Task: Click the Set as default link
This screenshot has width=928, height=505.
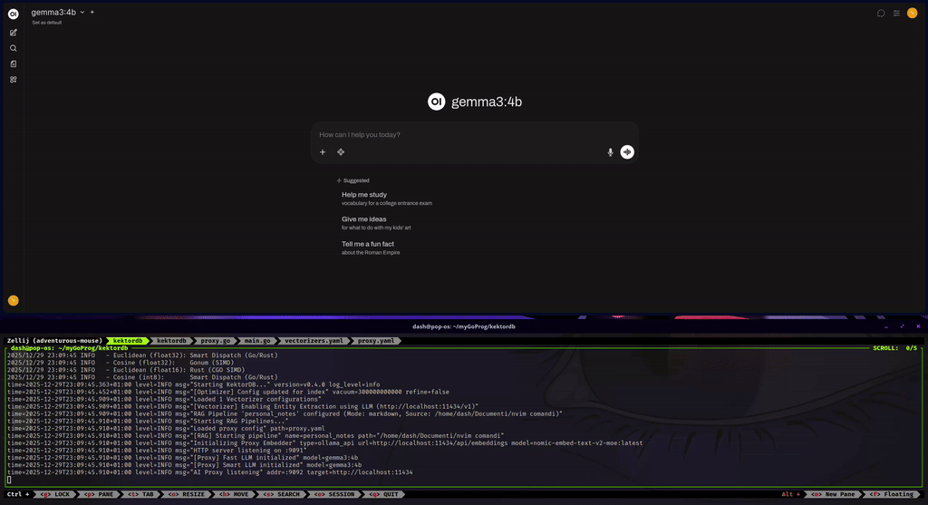Action: 47,23
